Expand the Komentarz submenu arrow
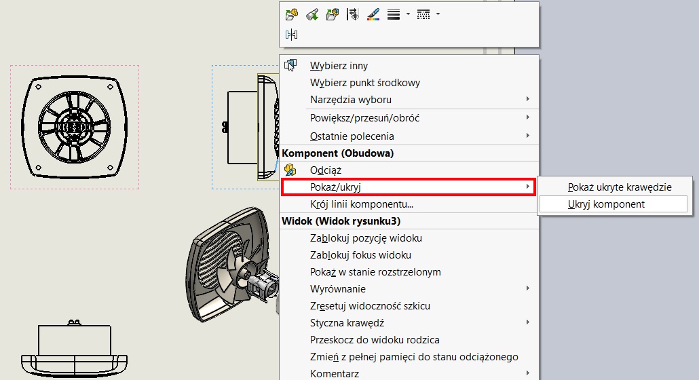Viewport: 699px width, 380px height. pyautogui.click(x=528, y=373)
